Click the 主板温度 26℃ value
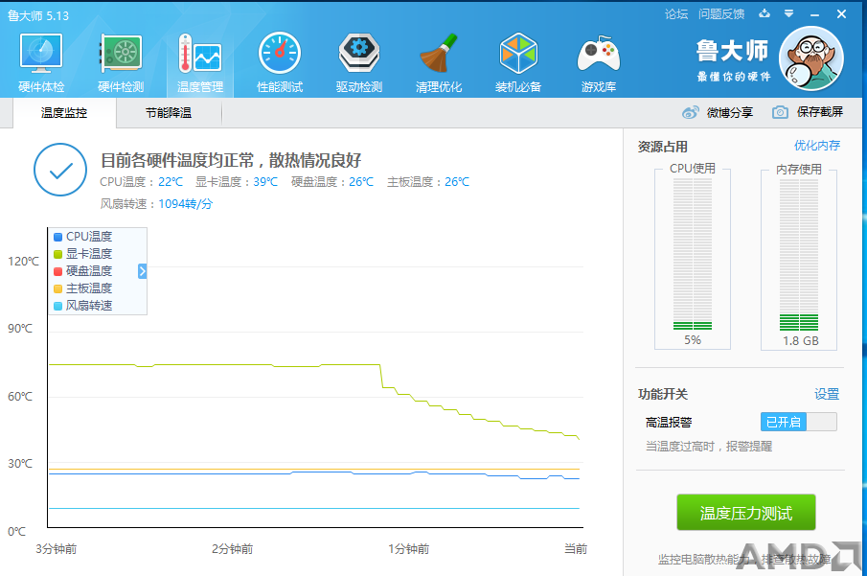Screen dimensions: 867x576 457,181
